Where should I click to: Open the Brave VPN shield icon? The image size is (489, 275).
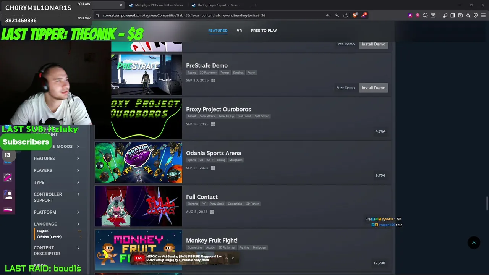[x=476, y=15]
